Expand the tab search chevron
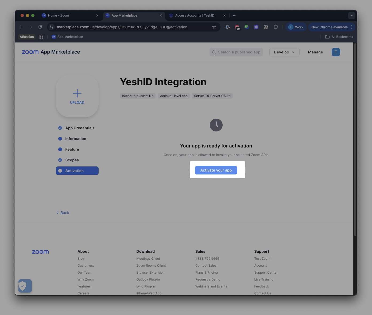 pos(352,15)
